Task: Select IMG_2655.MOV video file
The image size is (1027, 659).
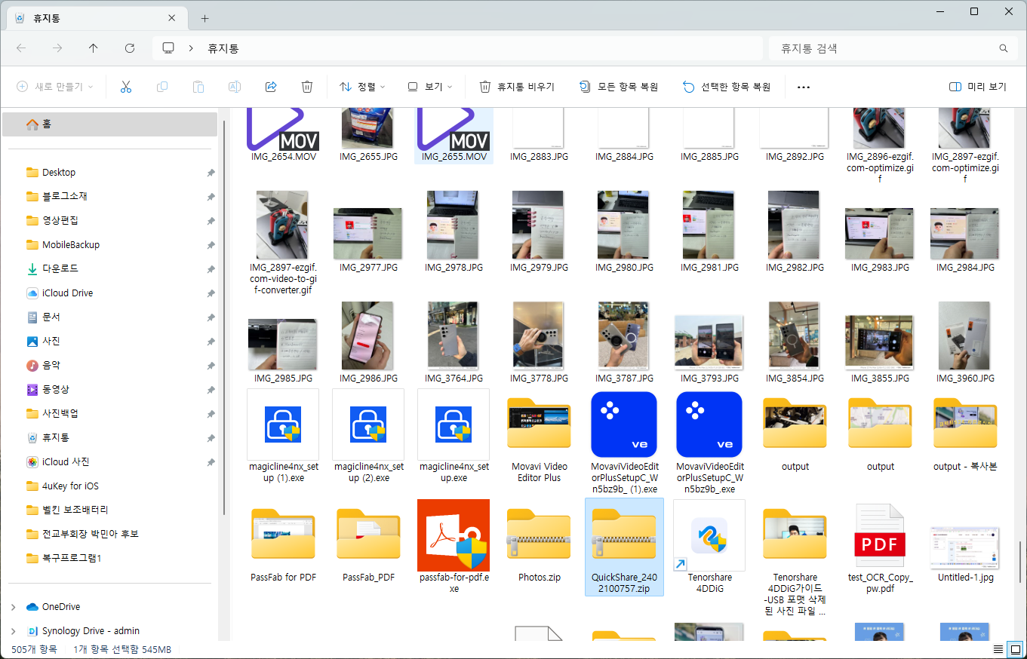Action: (454, 134)
